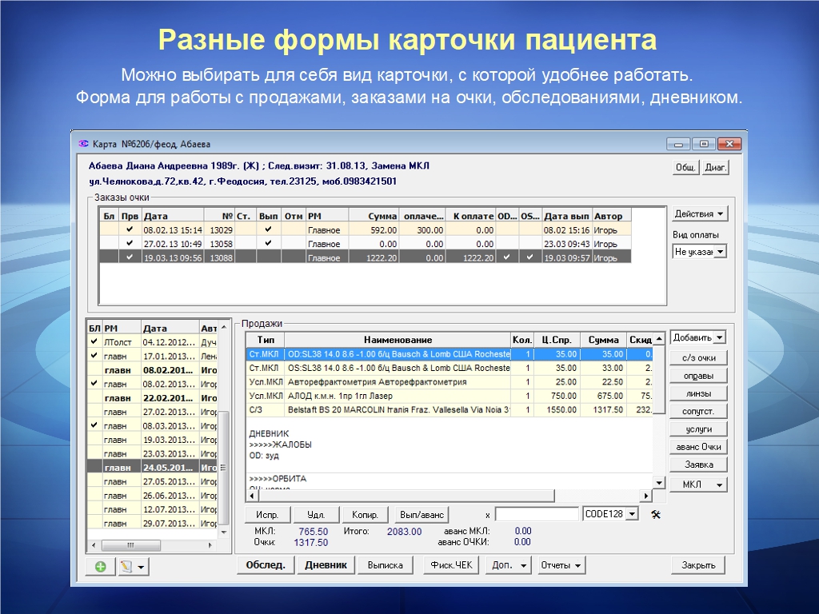Image resolution: width=819 pixels, height=614 pixels.
Task: Open the CODE128 barcode type dropdown
Action: click(x=631, y=514)
